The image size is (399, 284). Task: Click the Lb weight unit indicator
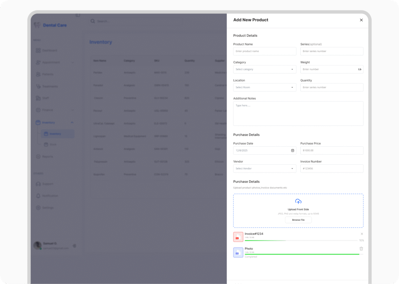360,69
